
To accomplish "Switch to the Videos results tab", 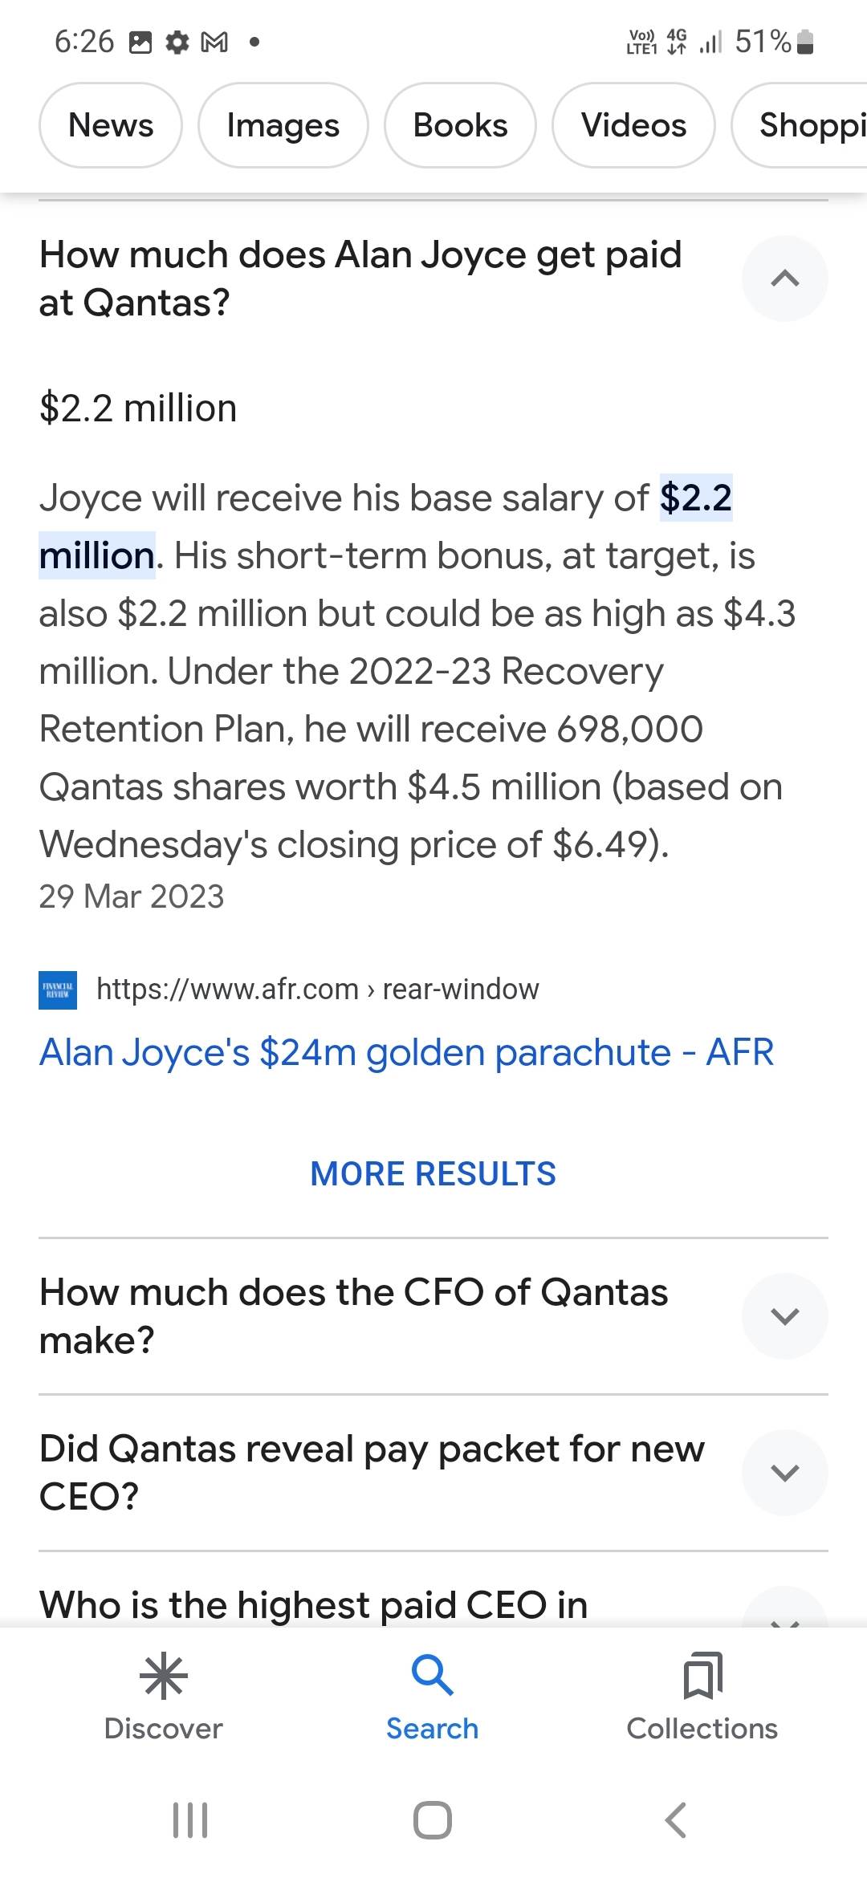I will (633, 125).
